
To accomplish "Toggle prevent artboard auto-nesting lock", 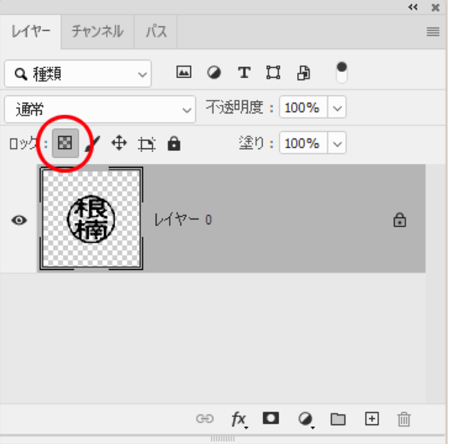I will point(146,144).
